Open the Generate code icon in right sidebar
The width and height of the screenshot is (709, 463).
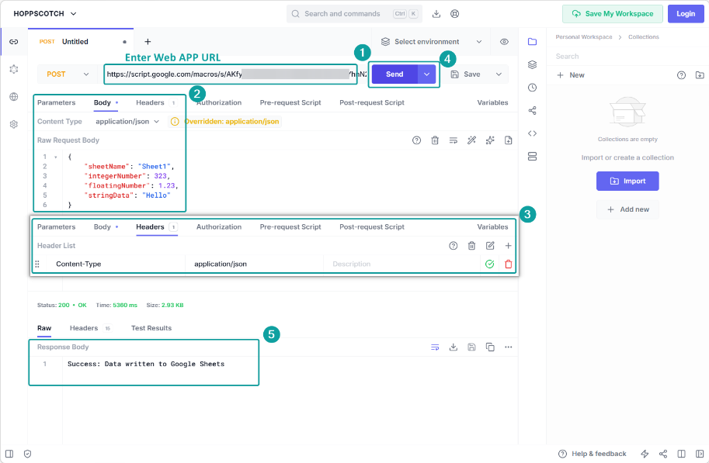[x=532, y=133]
